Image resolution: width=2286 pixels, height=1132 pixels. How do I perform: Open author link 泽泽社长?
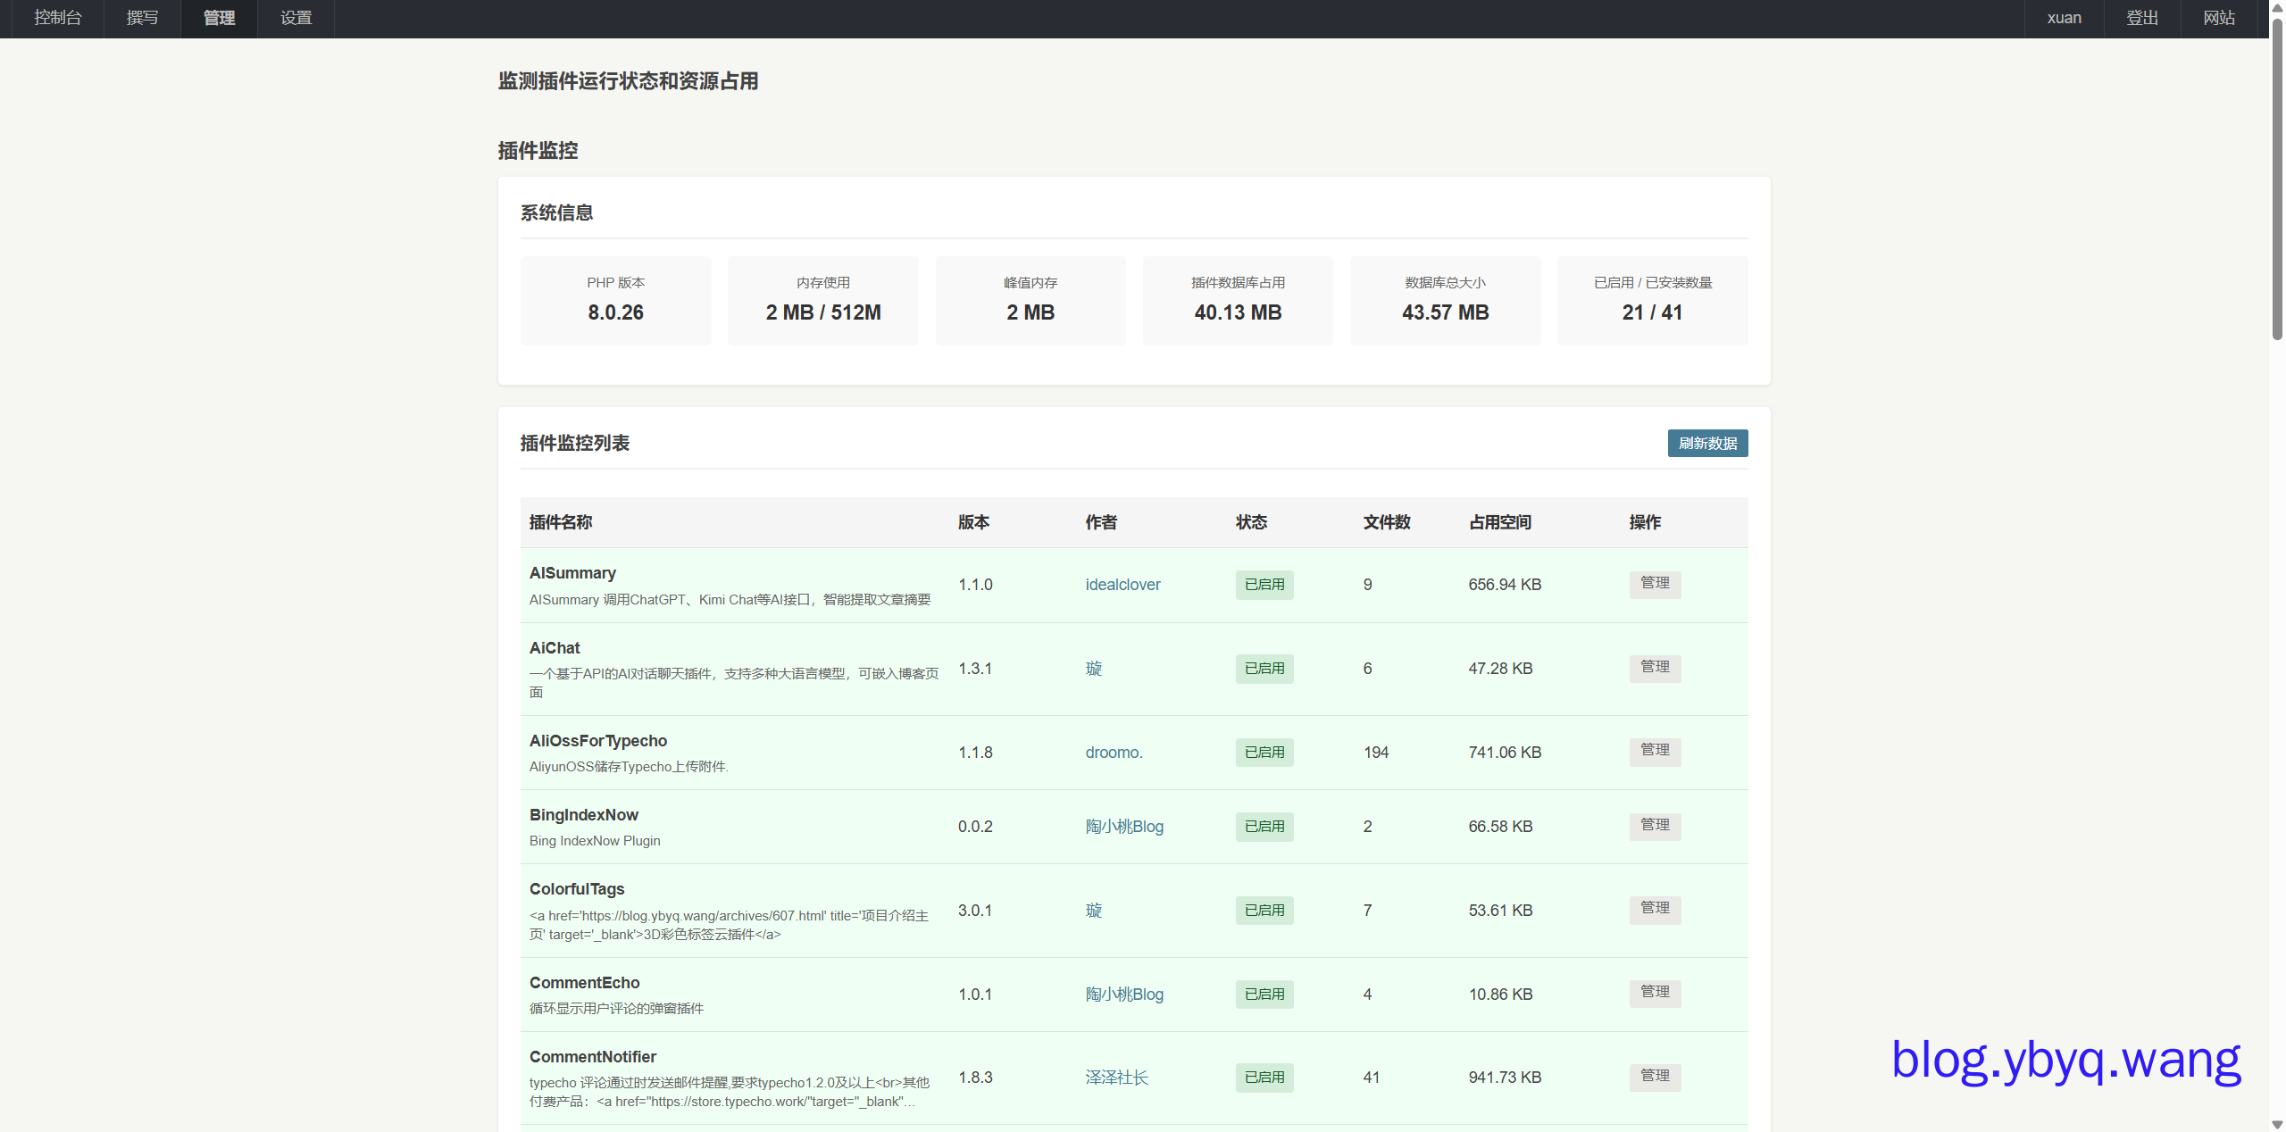point(1116,1078)
